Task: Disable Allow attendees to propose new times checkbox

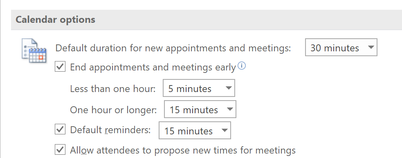Action: pyautogui.click(x=60, y=149)
